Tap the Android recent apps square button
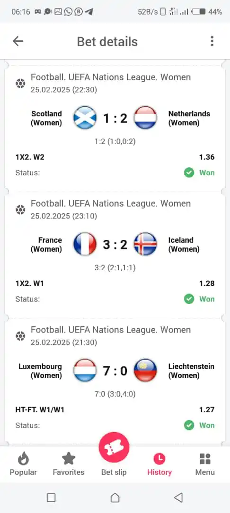 click(x=51, y=498)
